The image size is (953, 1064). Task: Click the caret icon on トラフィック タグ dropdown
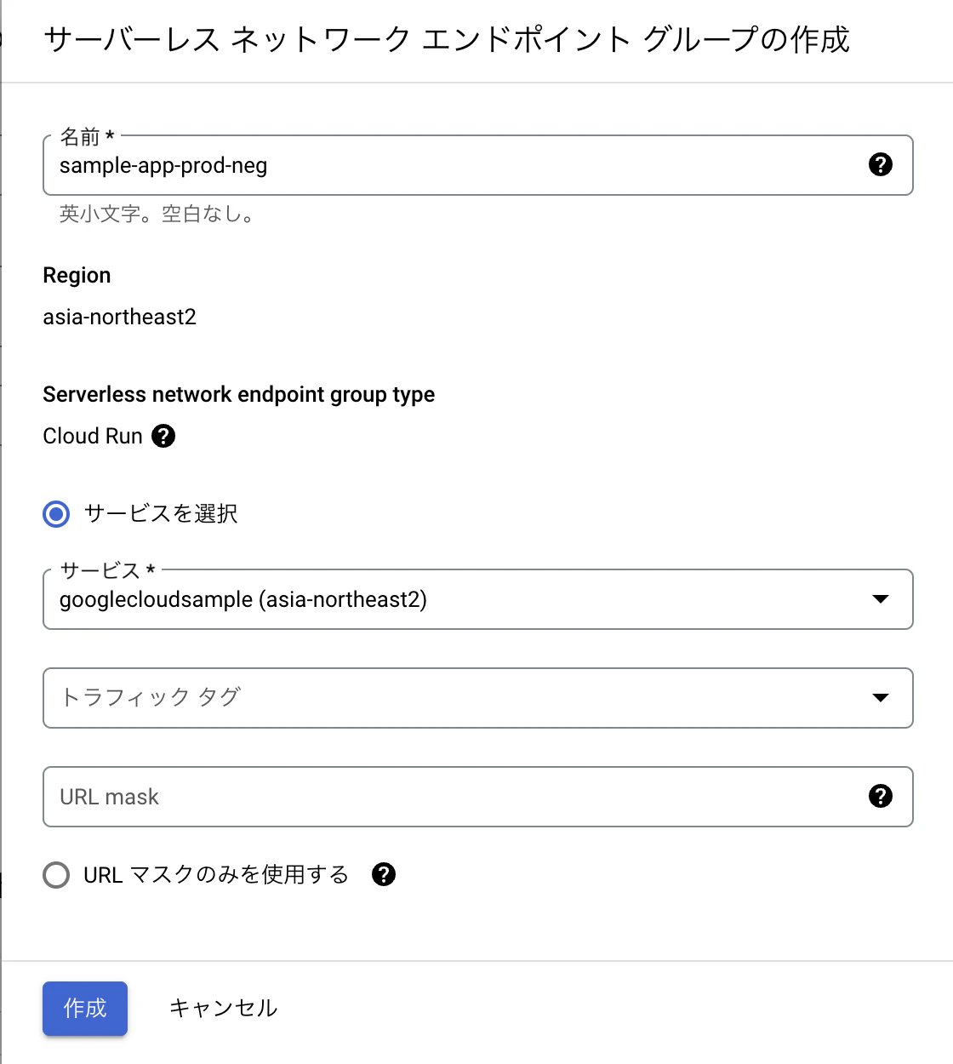click(881, 698)
